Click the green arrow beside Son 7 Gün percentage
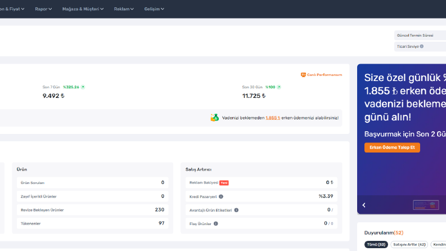This screenshot has width=446, height=251. pos(83,87)
